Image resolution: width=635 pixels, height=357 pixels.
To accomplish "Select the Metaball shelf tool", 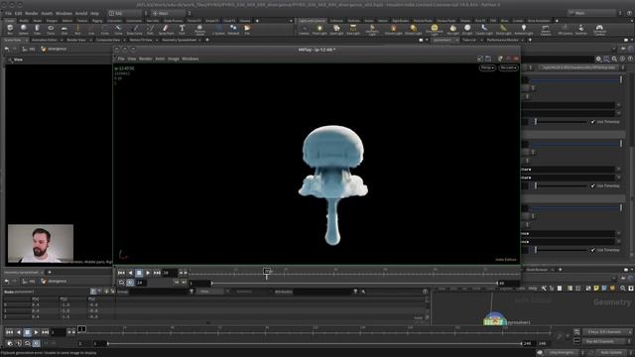I will click(233, 29).
